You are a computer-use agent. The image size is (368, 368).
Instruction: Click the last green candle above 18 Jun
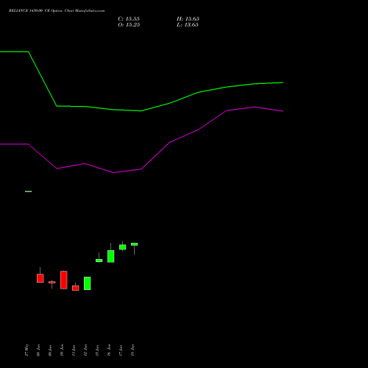[x=135, y=244]
